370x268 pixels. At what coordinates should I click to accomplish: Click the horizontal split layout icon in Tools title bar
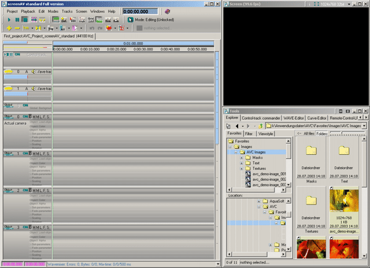(x=347, y=111)
